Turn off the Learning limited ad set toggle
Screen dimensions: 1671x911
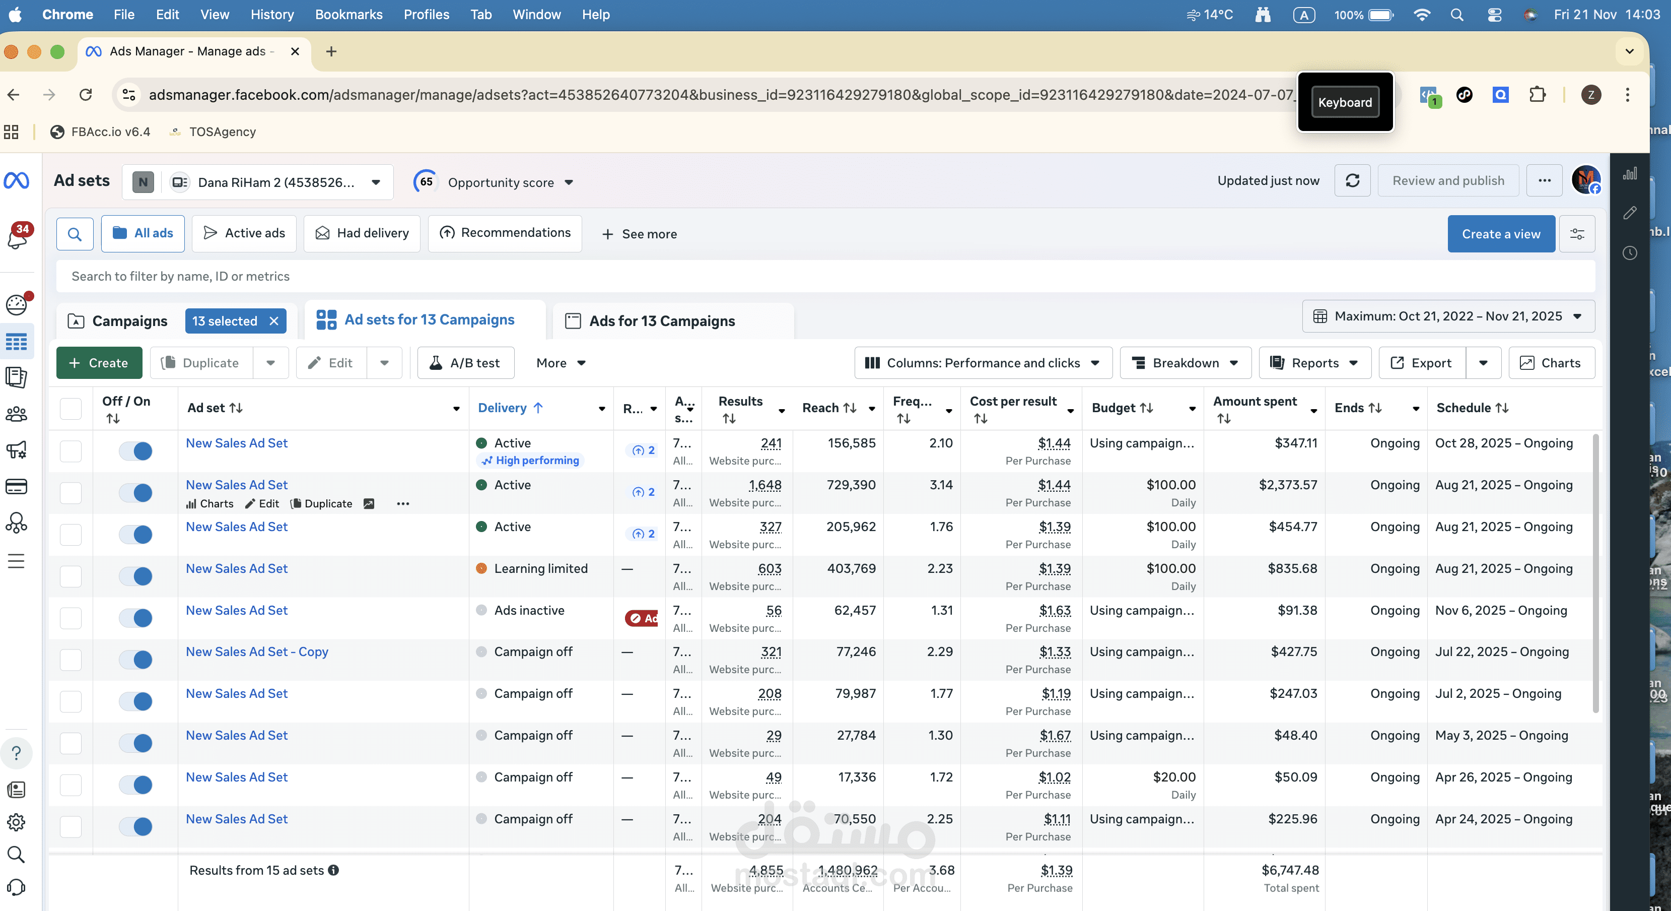coord(135,575)
